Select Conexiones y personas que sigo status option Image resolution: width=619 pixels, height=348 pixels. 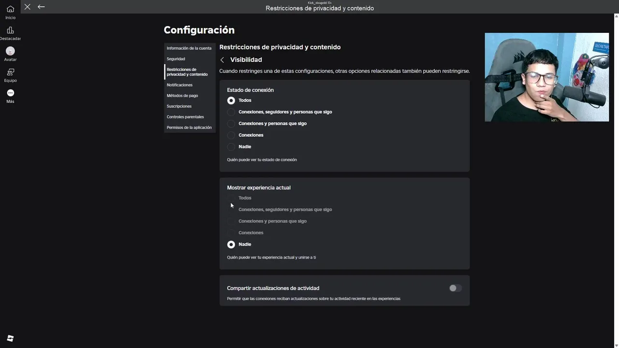231,124
